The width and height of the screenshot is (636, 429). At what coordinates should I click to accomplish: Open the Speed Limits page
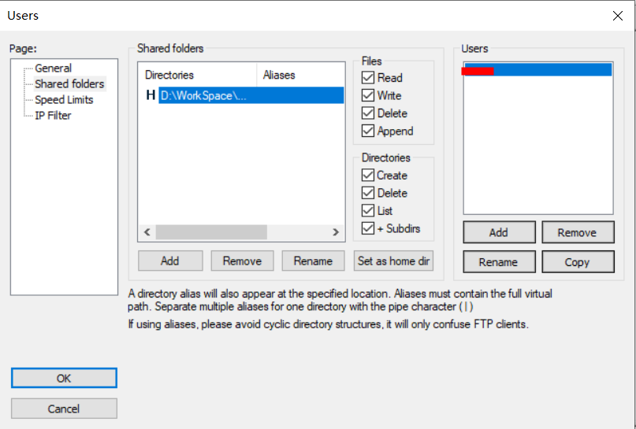64,100
